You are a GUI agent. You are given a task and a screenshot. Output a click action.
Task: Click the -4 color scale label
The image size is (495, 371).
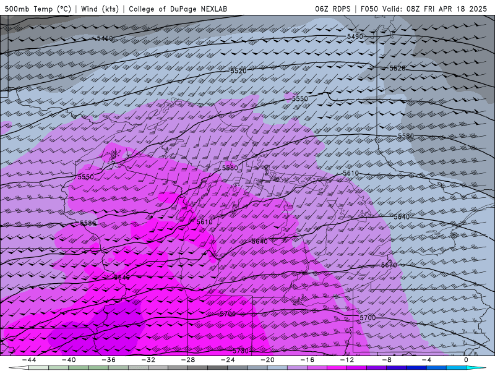pyautogui.click(x=426, y=360)
